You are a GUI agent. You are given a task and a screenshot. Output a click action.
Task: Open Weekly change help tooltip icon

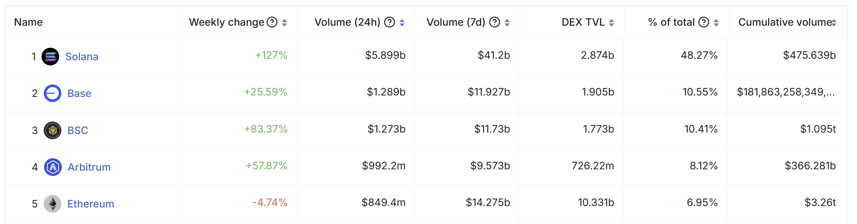272,22
